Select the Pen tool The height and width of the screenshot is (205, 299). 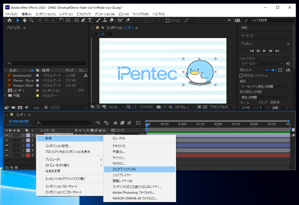(83, 20)
